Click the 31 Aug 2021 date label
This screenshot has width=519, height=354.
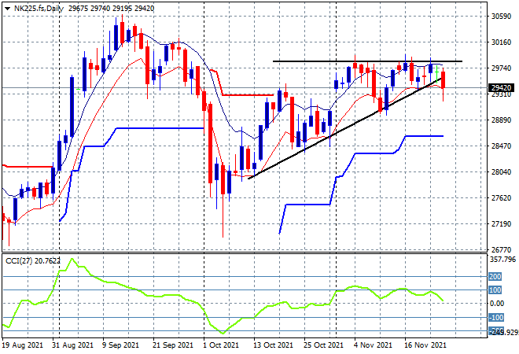click(x=73, y=345)
